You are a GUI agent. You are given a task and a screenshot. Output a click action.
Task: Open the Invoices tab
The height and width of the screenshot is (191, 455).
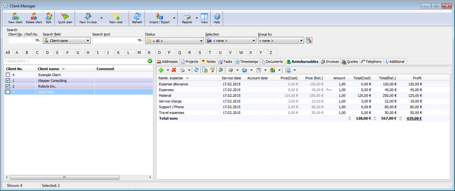click(330, 61)
